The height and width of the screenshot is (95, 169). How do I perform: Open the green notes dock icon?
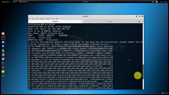[x=3, y=72]
